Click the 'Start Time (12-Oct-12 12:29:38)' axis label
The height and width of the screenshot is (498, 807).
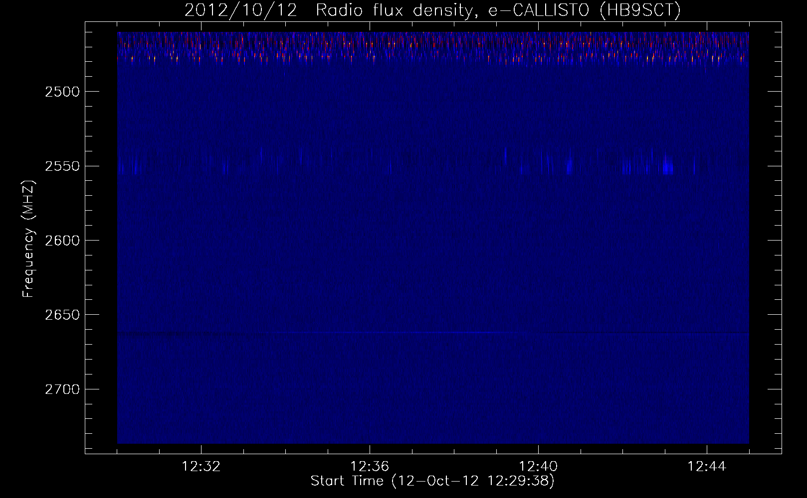coord(432,481)
